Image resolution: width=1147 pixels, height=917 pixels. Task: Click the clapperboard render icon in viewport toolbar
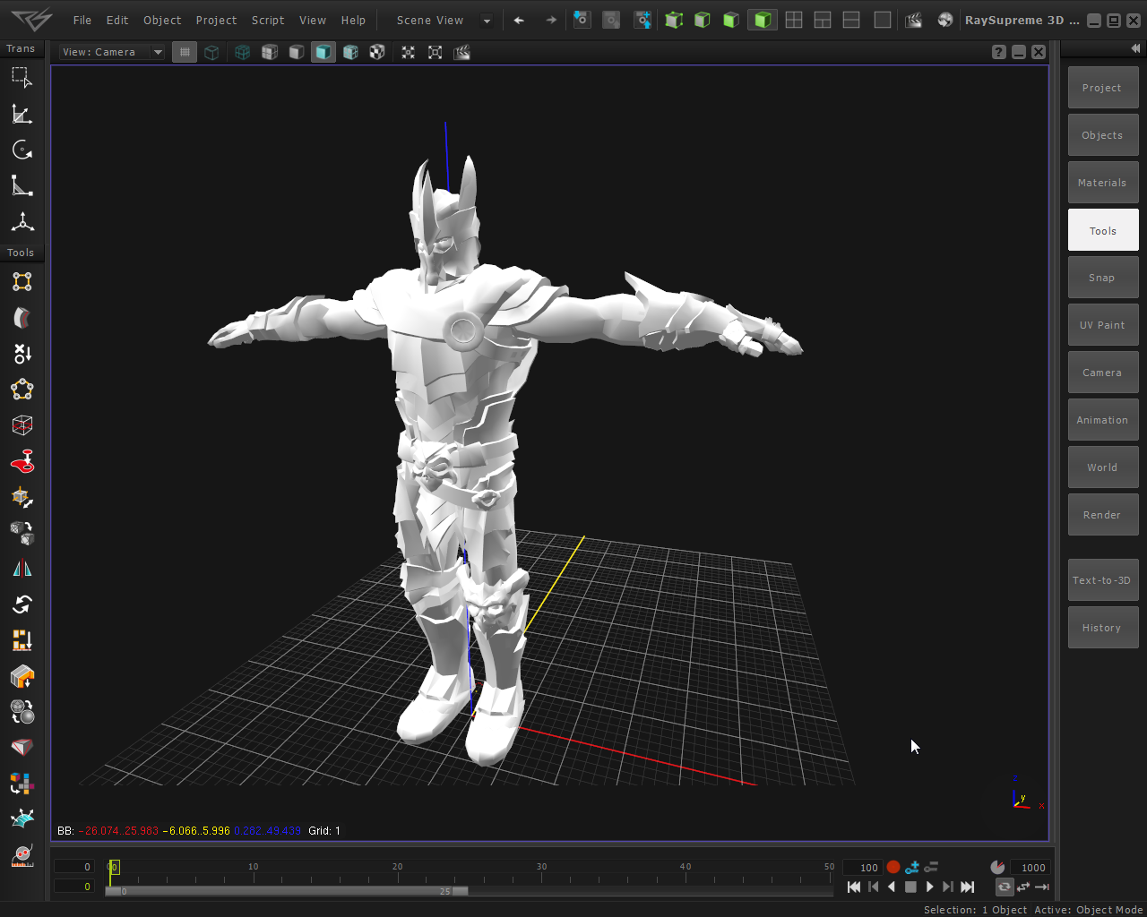462,52
